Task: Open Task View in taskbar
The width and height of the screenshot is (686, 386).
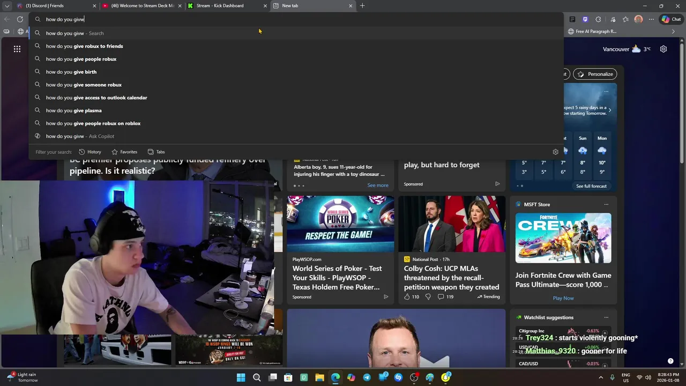Action: pyautogui.click(x=272, y=377)
